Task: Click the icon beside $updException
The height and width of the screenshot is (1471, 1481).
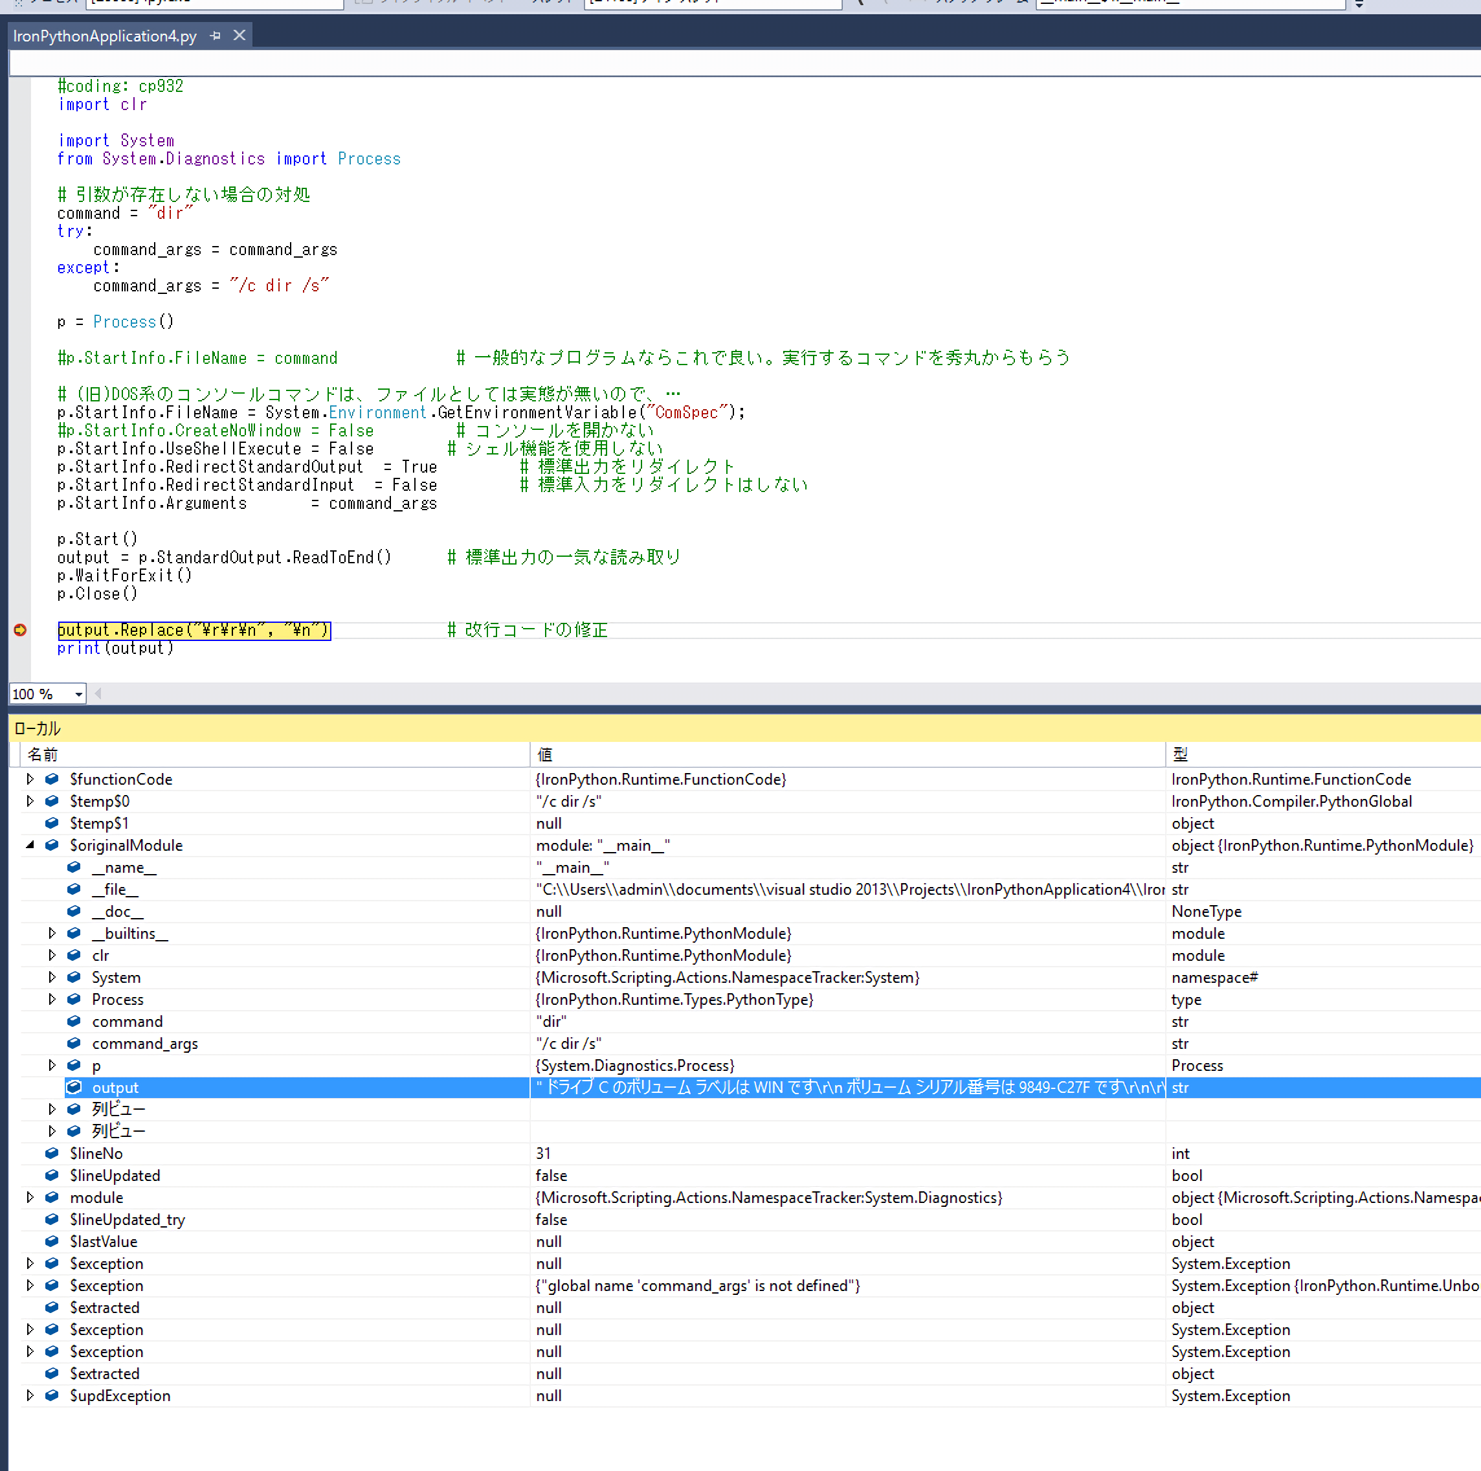Action: (51, 1395)
